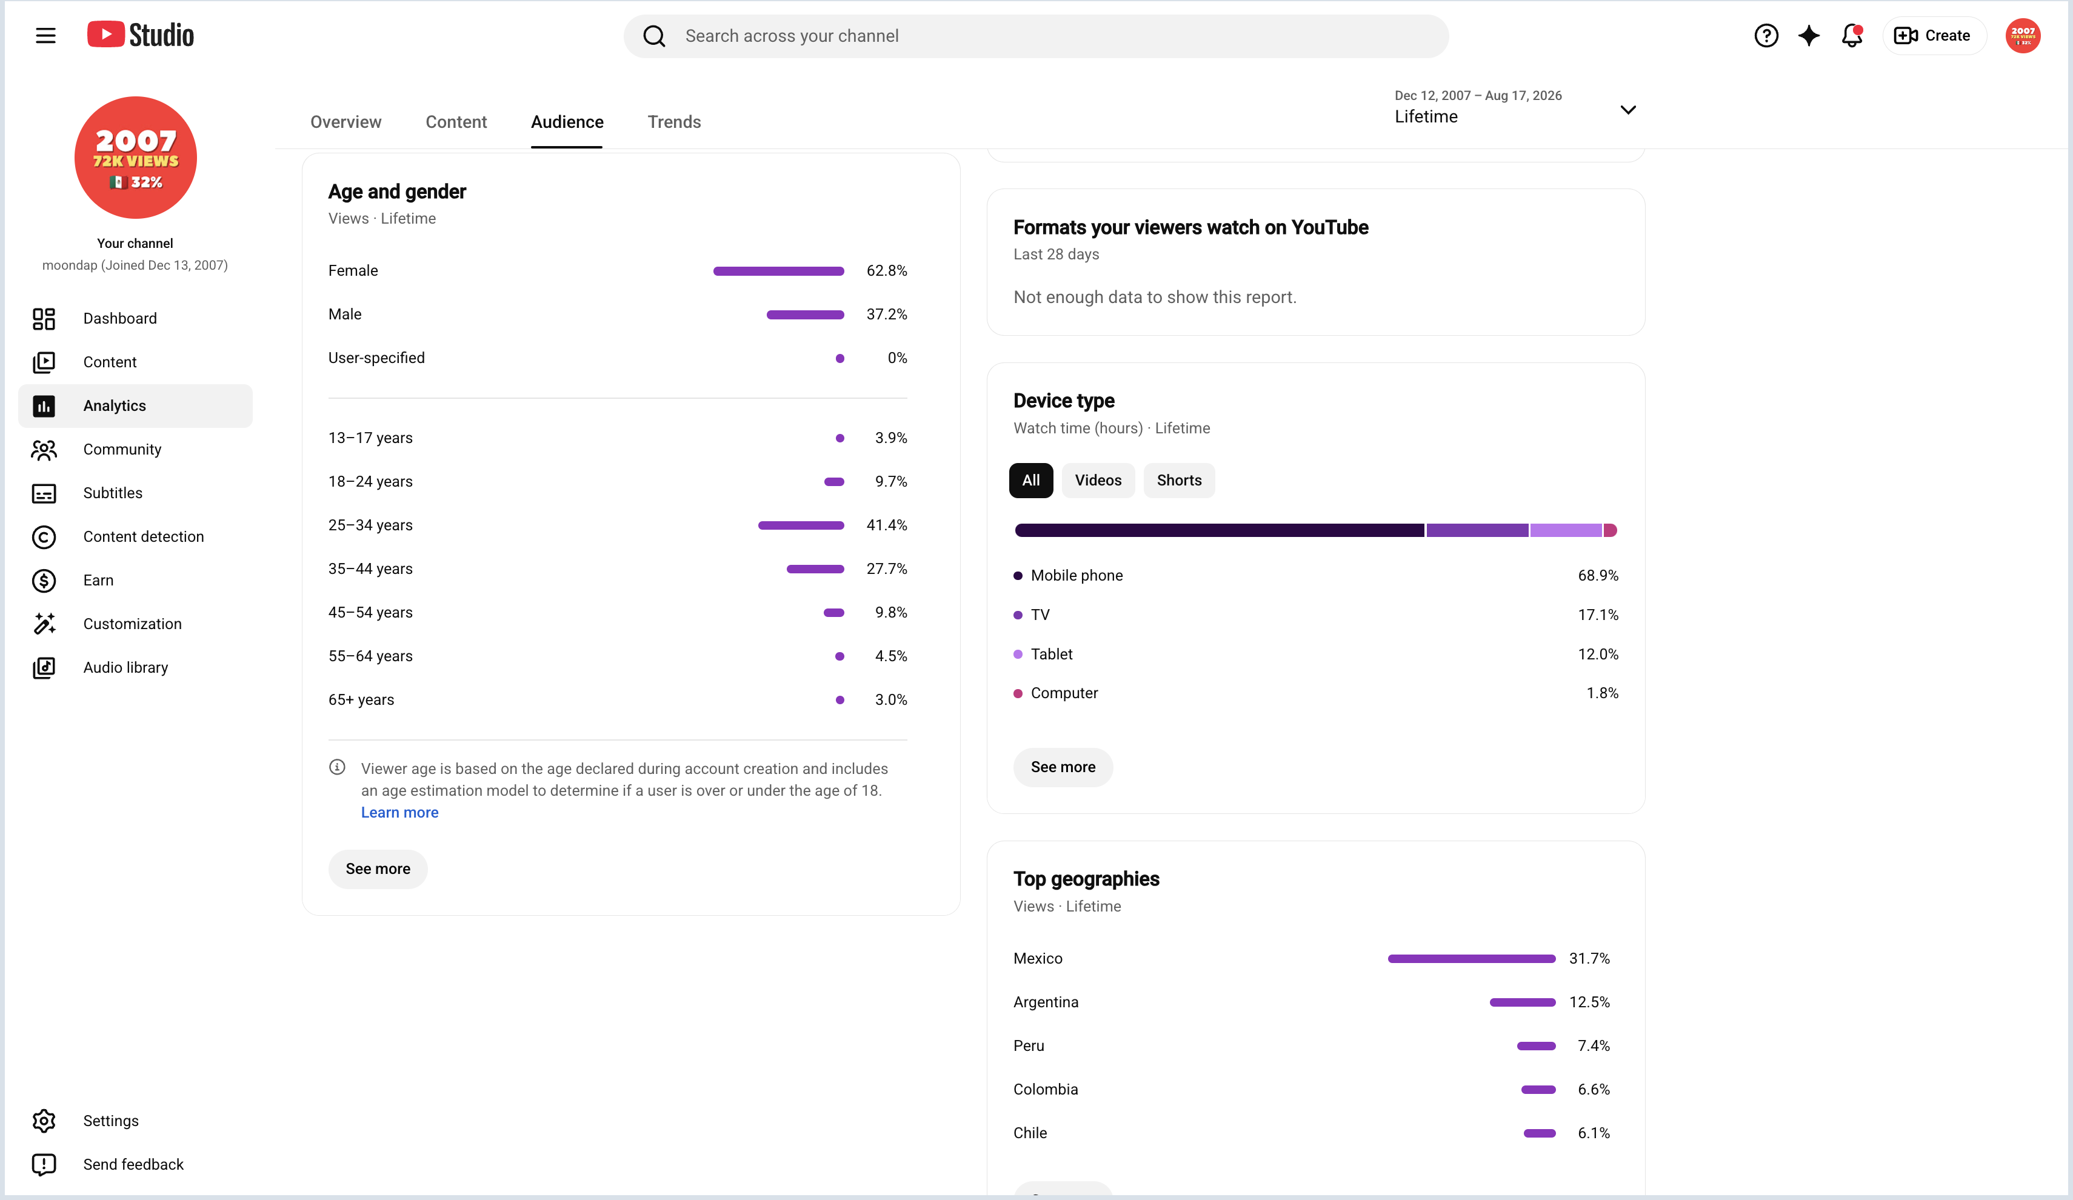Click See more under Device type
The image size is (2073, 1200).
(1063, 767)
